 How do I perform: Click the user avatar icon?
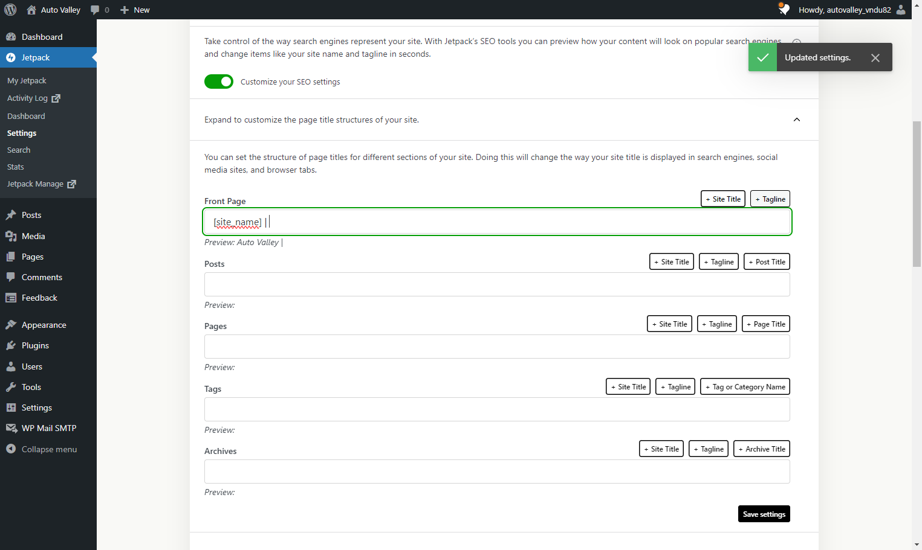[901, 10]
